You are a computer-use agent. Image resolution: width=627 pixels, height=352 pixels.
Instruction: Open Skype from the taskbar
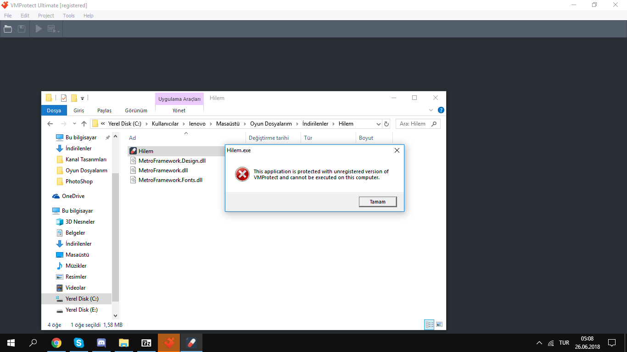pos(79,343)
